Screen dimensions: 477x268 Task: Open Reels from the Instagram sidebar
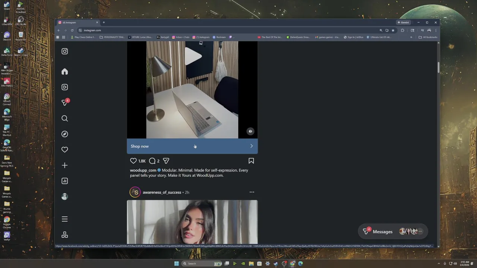coord(64,87)
